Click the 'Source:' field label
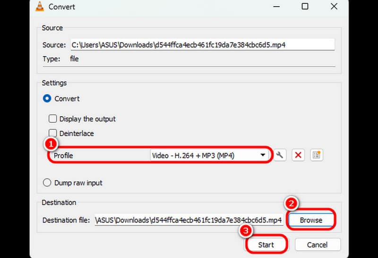The height and width of the screenshot is (258, 378). pyautogui.click(x=54, y=45)
